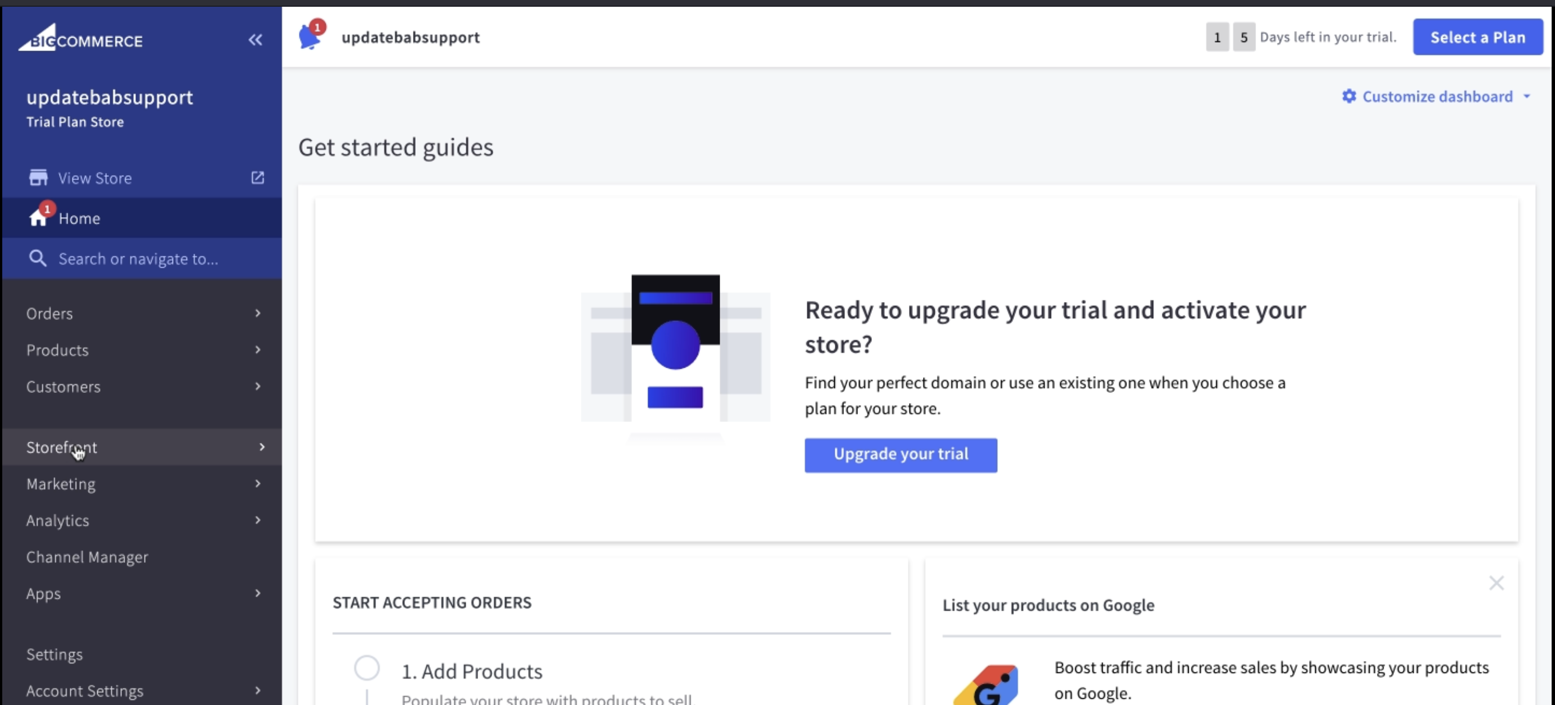This screenshot has width=1555, height=705.
Task: Click the Select a Plan button
Action: point(1477,38)
